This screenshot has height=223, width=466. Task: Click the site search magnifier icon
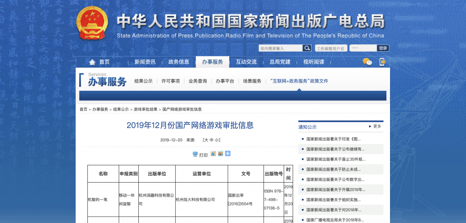307,48
